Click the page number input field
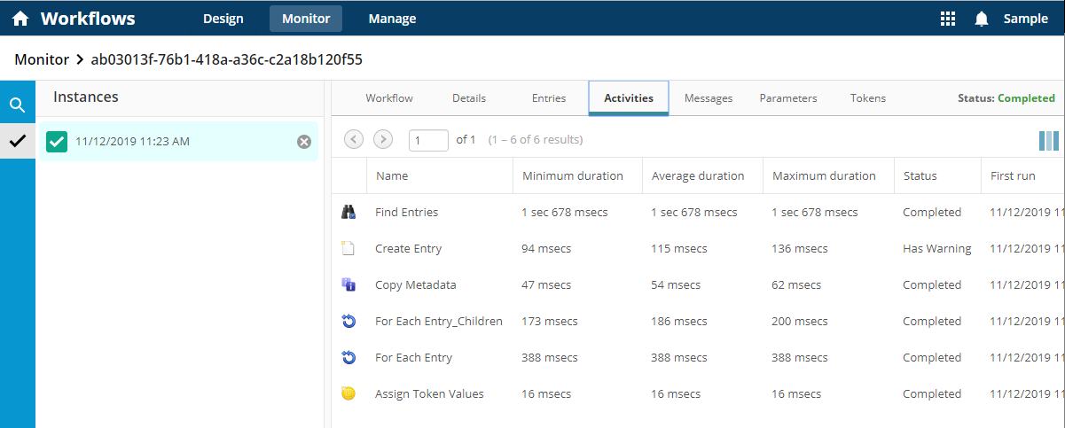1065x428 pixels. coord(428,140)
